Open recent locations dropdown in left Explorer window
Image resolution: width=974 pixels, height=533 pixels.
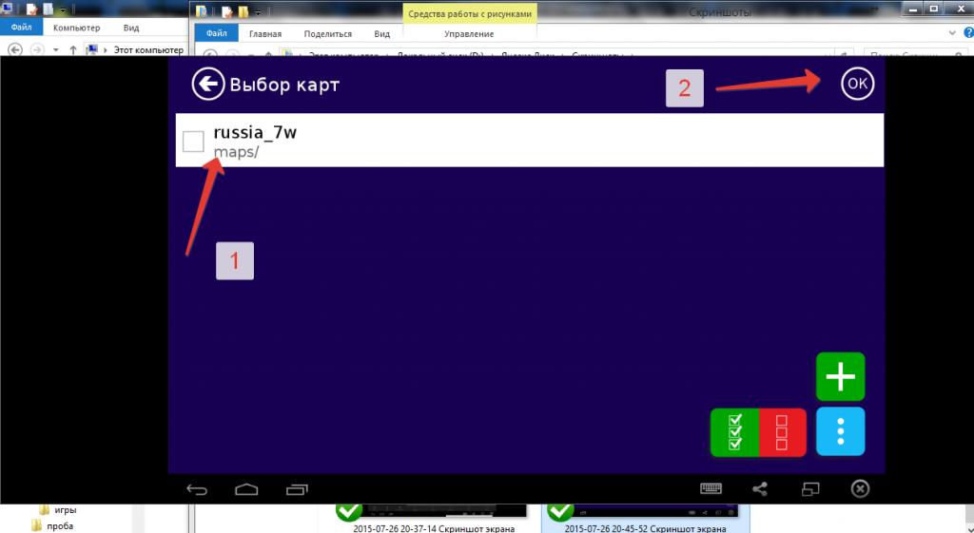[56, 49]
